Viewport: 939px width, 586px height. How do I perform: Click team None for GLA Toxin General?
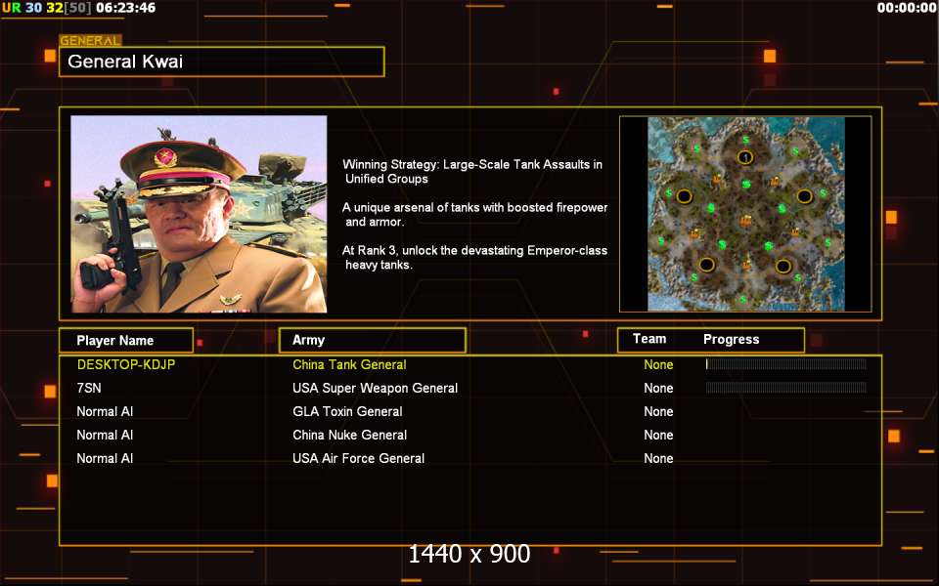[x=658, y=411]
